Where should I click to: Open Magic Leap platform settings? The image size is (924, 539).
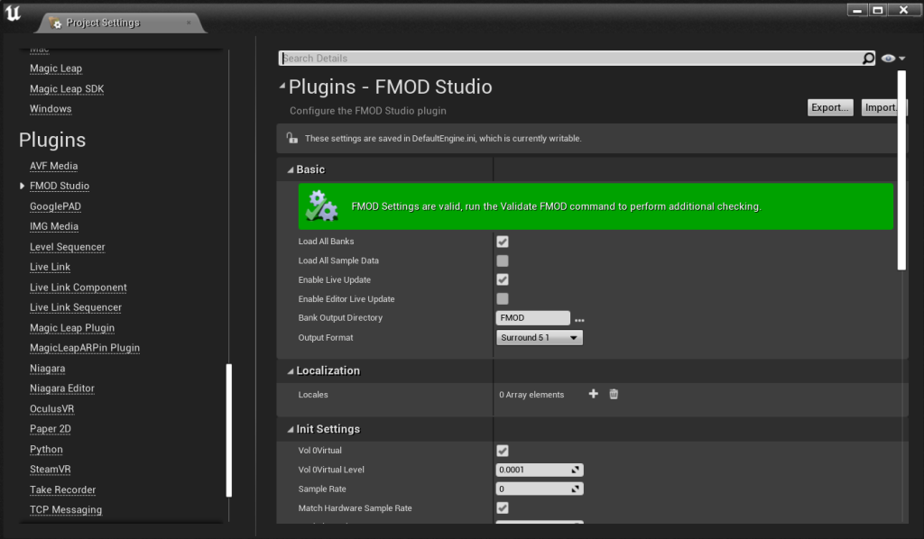click(x=56, y=69)
